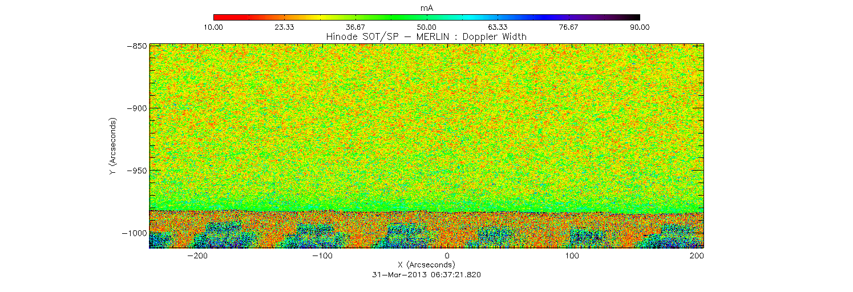Click the -950 tick on the Y axis
Viewport: 853px width, 292px height.
coord(136,171)
